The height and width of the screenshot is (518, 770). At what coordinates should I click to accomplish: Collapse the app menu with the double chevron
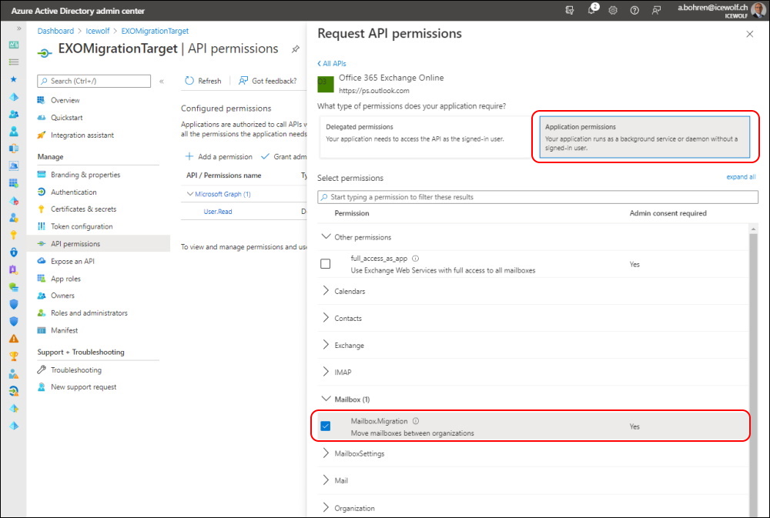162,81
